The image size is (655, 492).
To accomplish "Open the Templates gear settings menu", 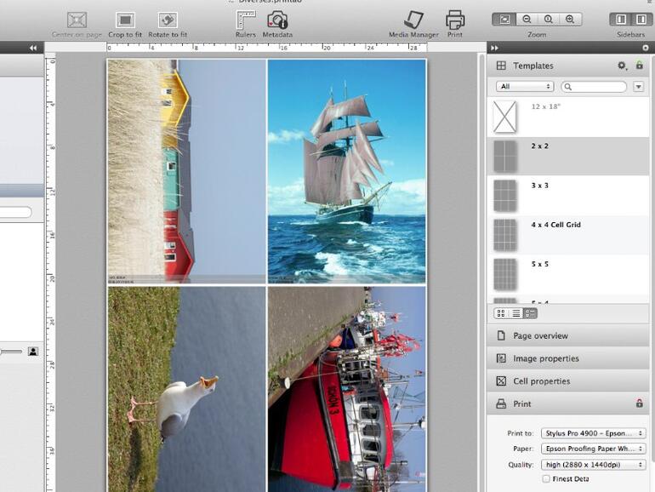I will point(622,66).
